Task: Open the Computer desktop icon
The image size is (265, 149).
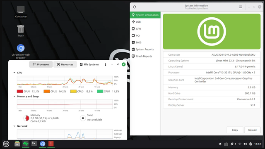Action: coord(21,12)
